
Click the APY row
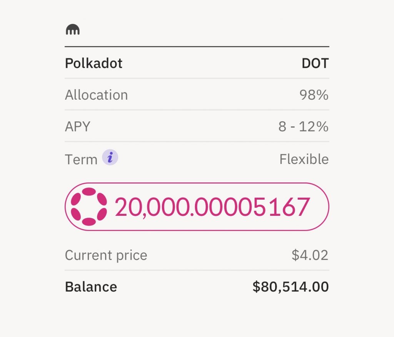click(x=197, y=126)
